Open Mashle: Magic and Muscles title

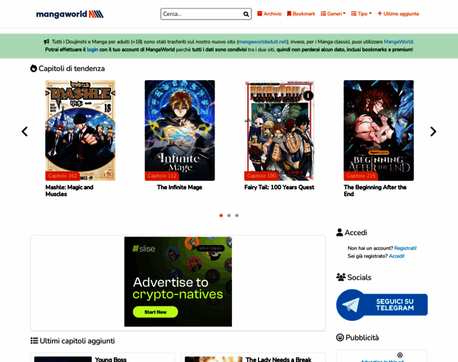tap(69, 191)
